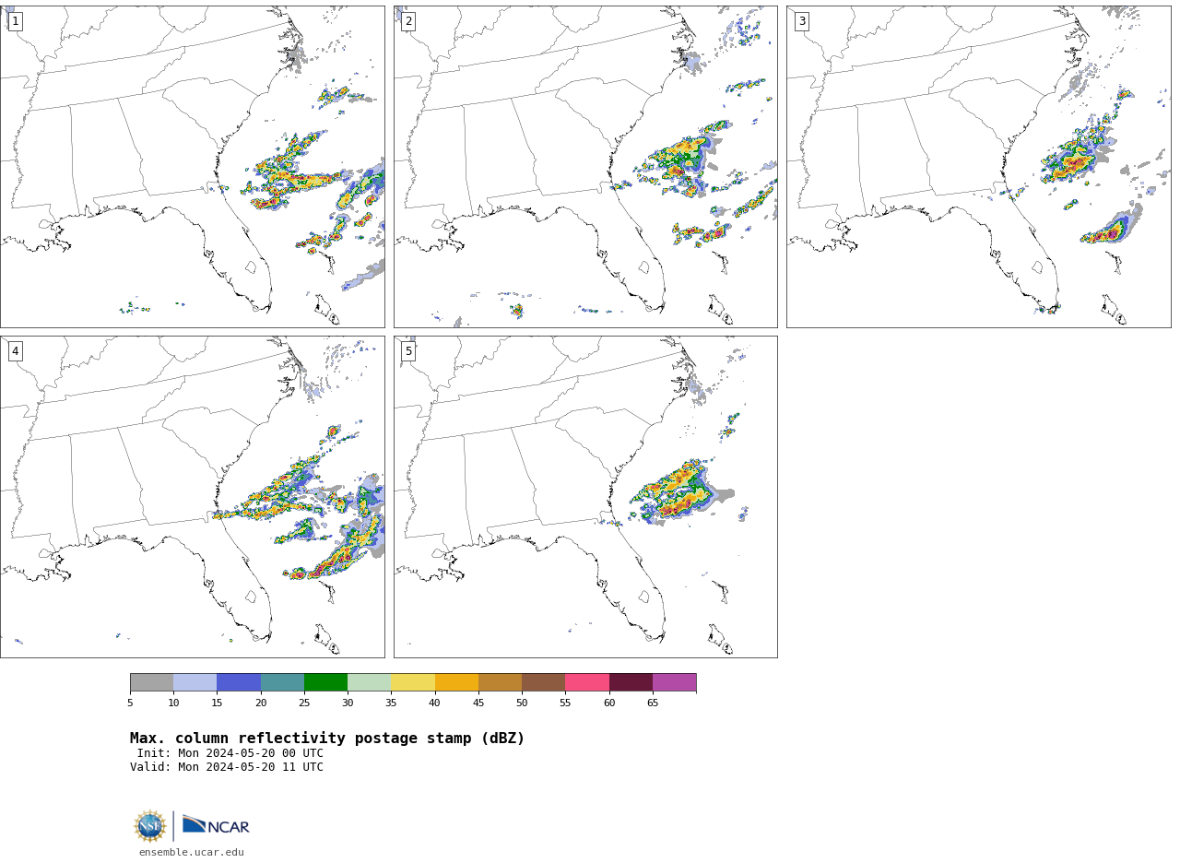This screenshot has height=863, width=1180.
Task: Click the panel number label 2
Action: (408, 21)
